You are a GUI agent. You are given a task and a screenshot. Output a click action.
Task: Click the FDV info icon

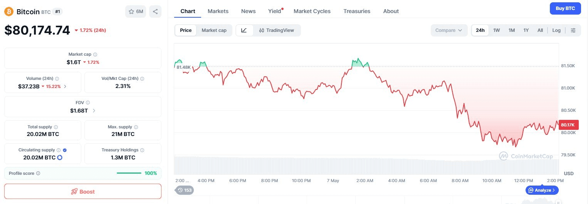click(88, 103)
